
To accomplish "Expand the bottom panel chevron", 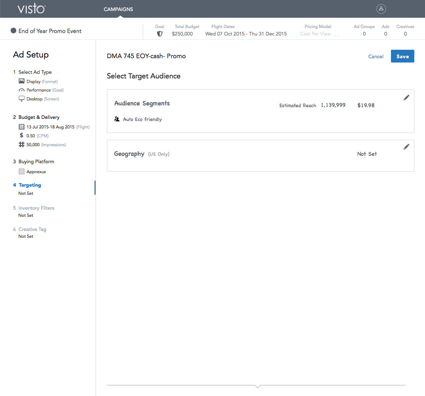I will pos(258,386).
